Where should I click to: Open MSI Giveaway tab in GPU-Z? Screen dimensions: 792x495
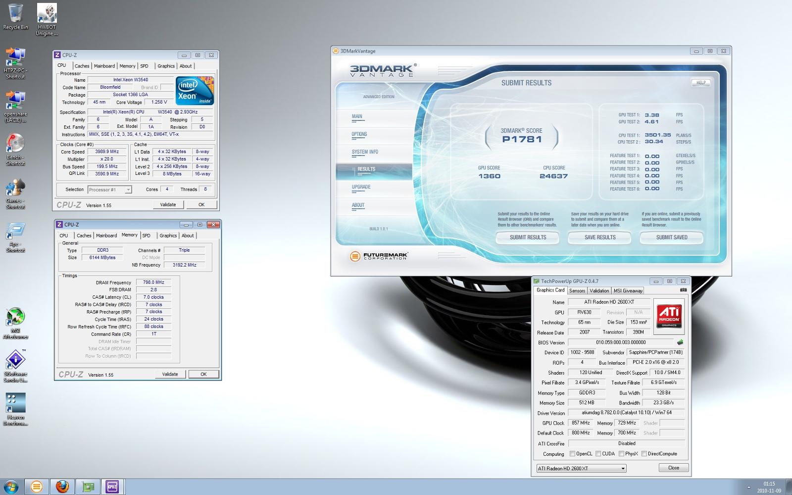628,290
